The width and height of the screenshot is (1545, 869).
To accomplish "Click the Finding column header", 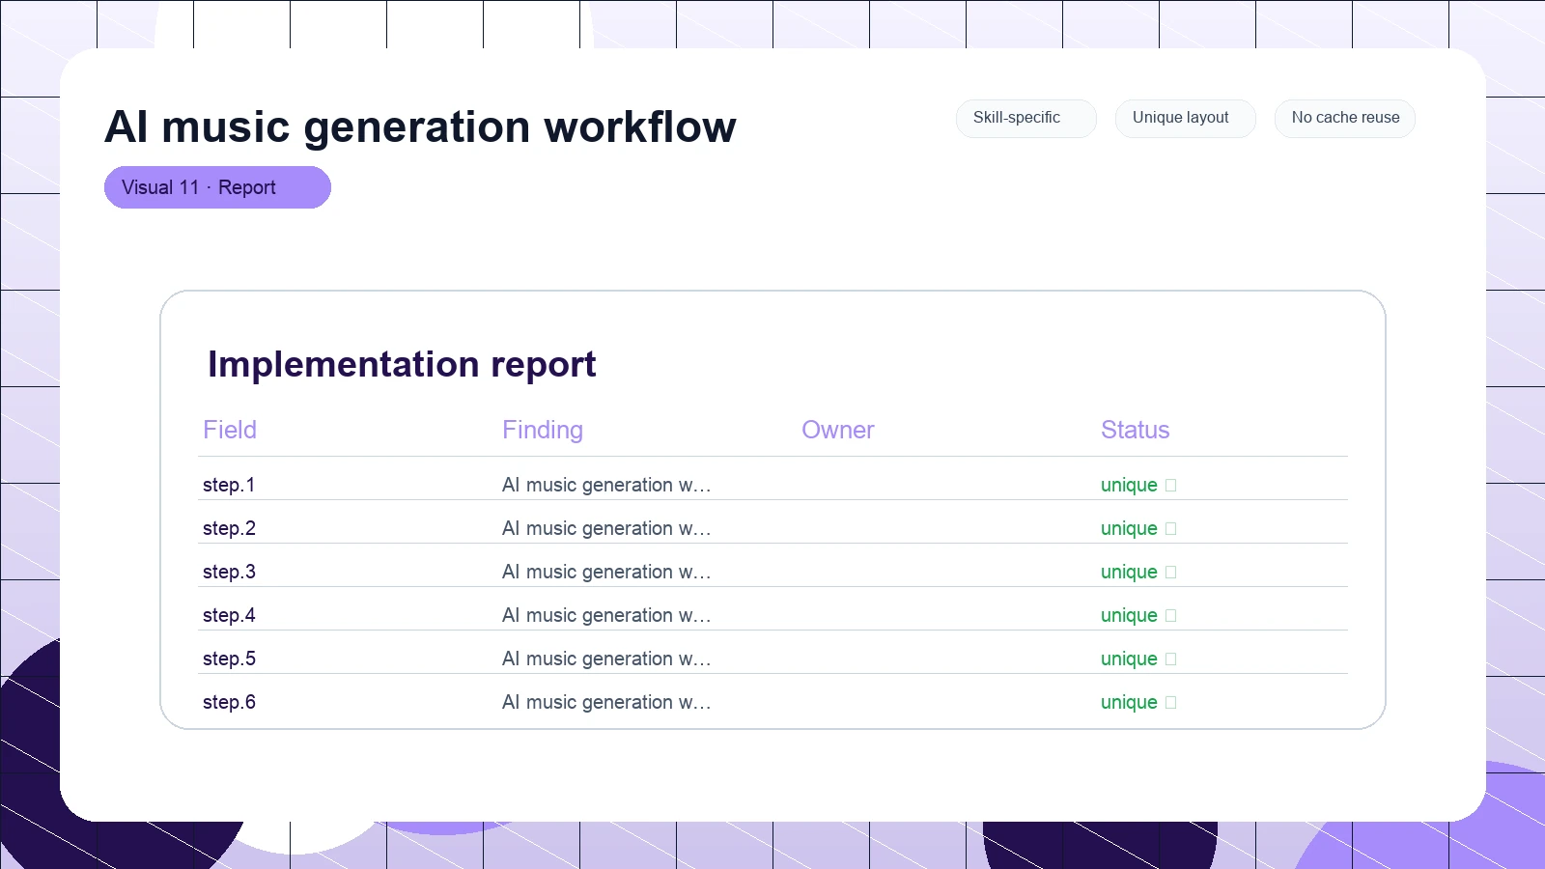I will pos(543,430).
